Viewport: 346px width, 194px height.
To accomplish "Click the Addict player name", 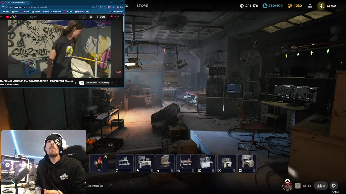I will point(331,6).
